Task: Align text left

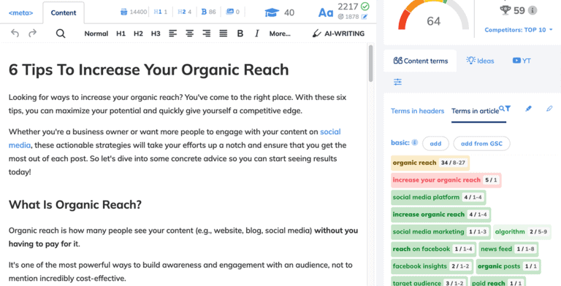Action: click(x=173, y=34)
